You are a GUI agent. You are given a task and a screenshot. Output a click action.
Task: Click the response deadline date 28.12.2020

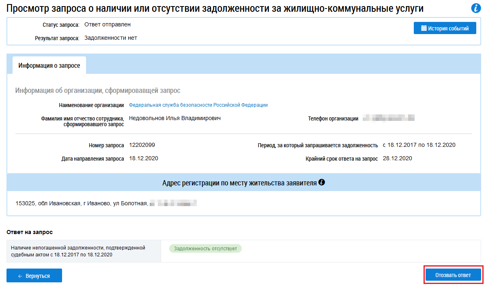(x=397, y=159)
